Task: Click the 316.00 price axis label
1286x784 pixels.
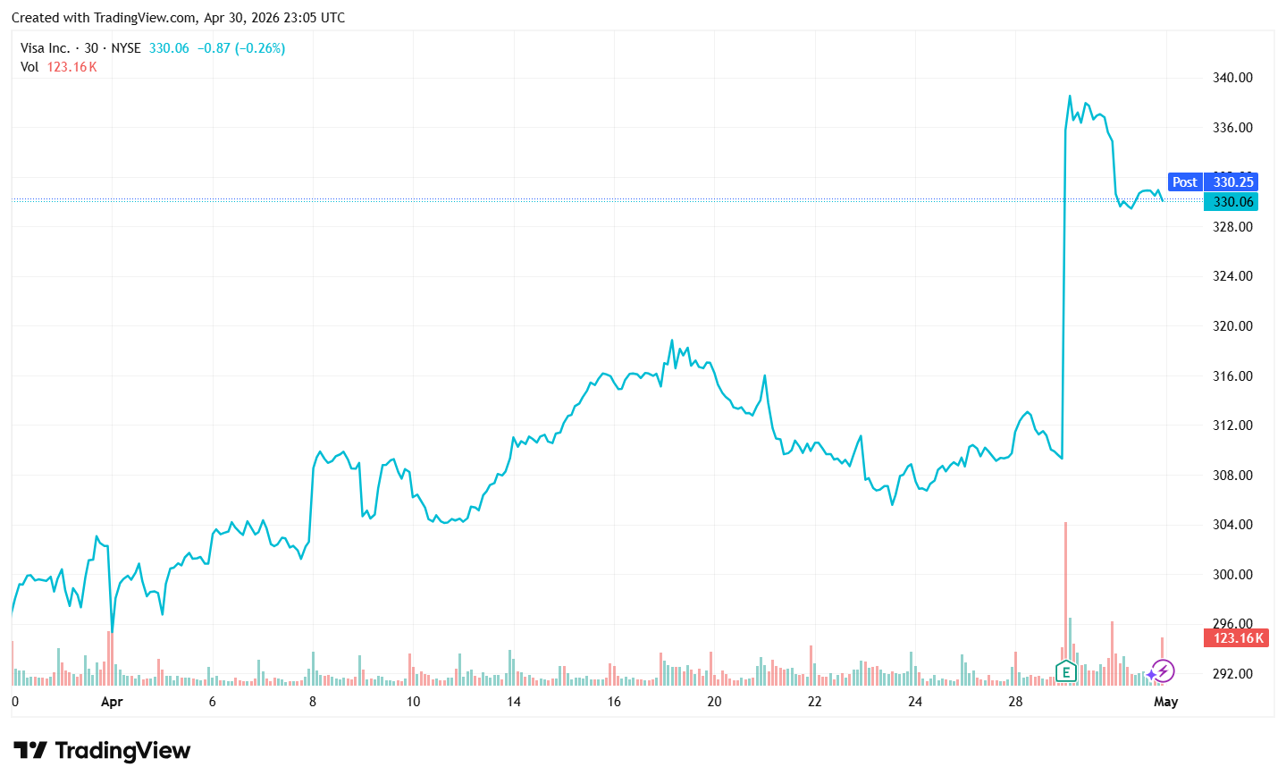Action: tap(1232, 376)
